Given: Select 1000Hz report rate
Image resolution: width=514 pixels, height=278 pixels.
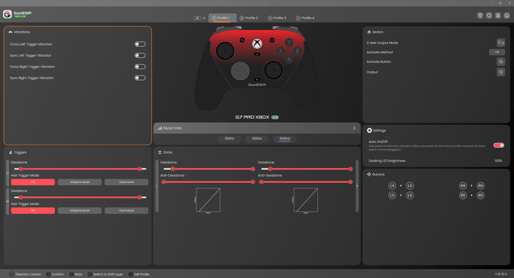Looking at the screenshot, I should click(x=285, y=139).
